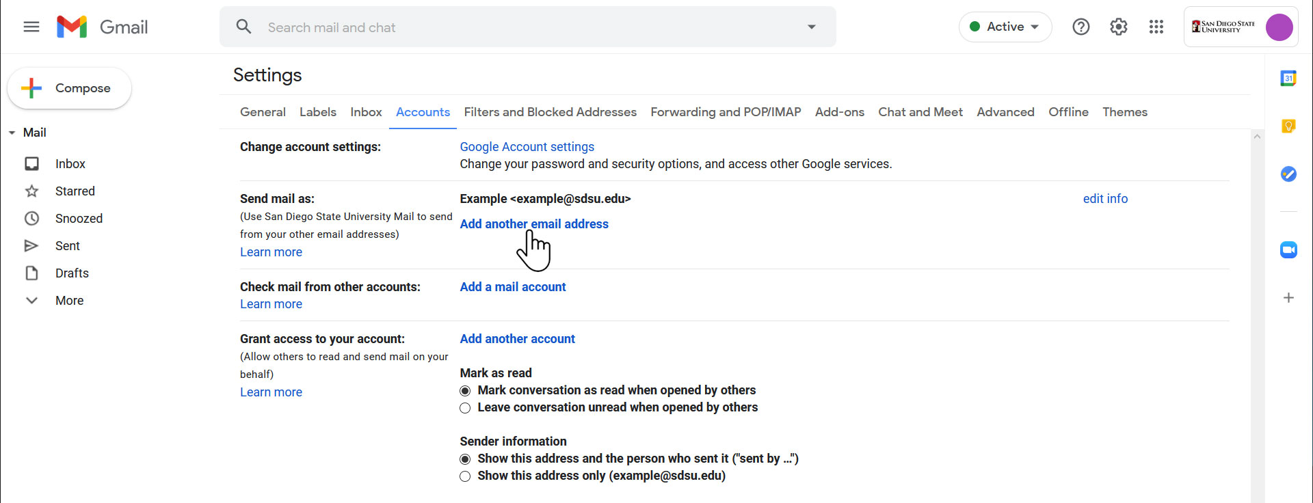This screenshot has width=1313, height=503.
Task: Click the Gmail logo
Action: 103,27
